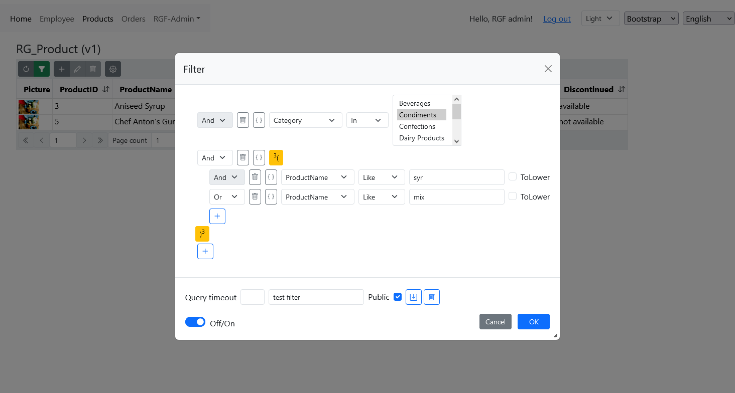735x393 pixels.
Task: Click braces icon on 'mix' condition row
Action: coord(271,197)
